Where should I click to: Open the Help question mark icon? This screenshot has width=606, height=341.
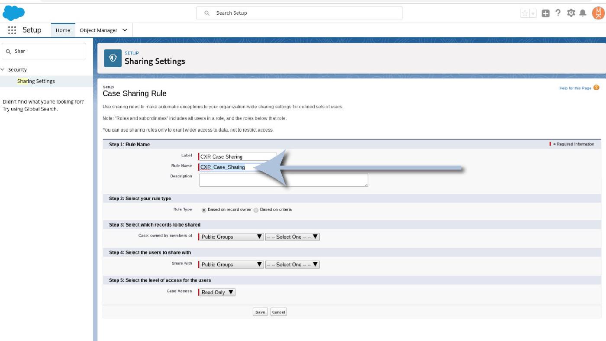pos(558,13)
